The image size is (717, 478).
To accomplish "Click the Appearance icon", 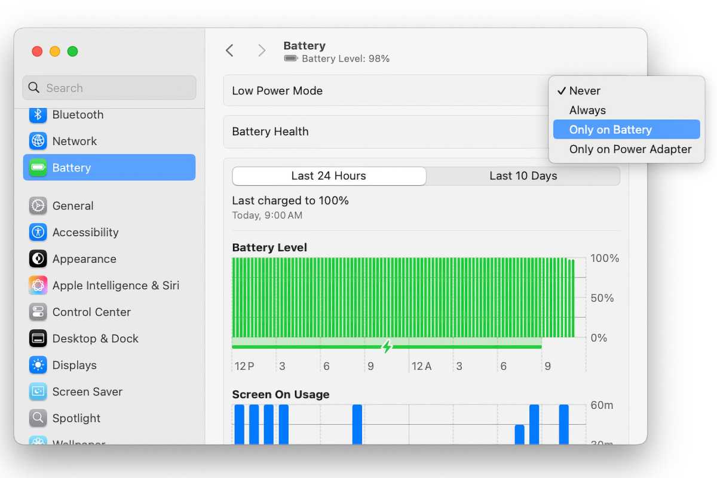I will click(38, 259).
